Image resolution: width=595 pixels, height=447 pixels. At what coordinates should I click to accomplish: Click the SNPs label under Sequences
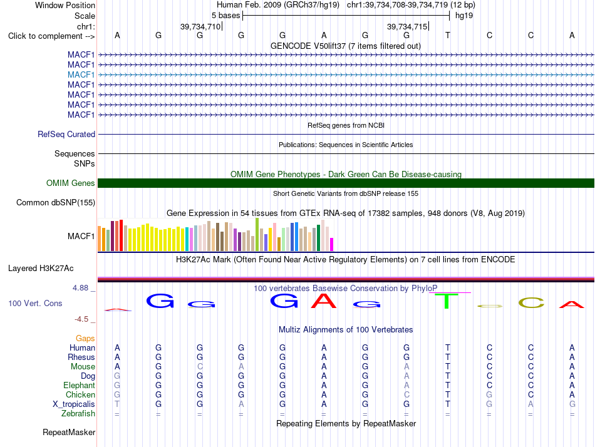tap(85, 163)
